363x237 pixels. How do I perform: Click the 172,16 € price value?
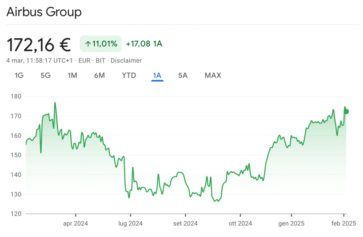[39, 45]
